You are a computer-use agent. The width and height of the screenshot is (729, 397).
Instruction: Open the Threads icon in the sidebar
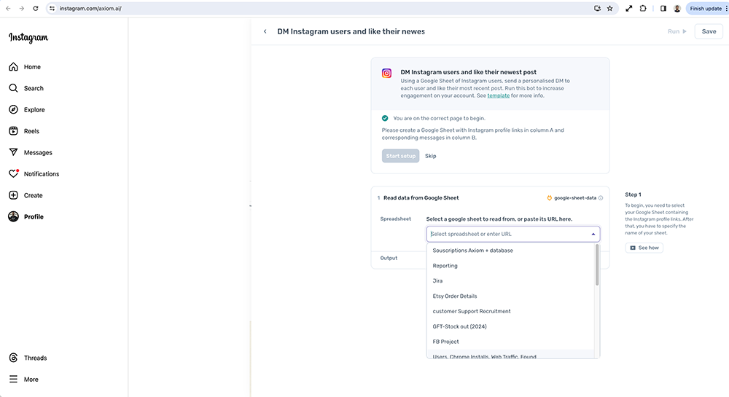[x=13, y=358]
